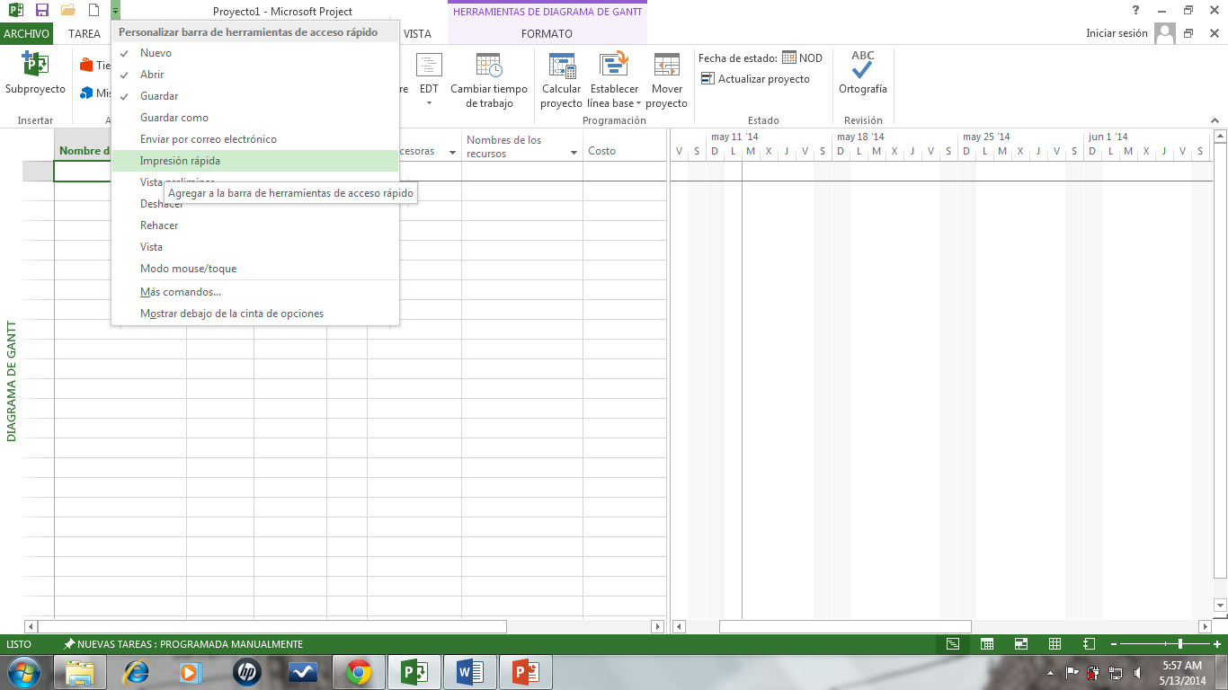Click Actualizar proyecto icon
Viewport: 1228px width, 690px height.
(x=707, y=79)
